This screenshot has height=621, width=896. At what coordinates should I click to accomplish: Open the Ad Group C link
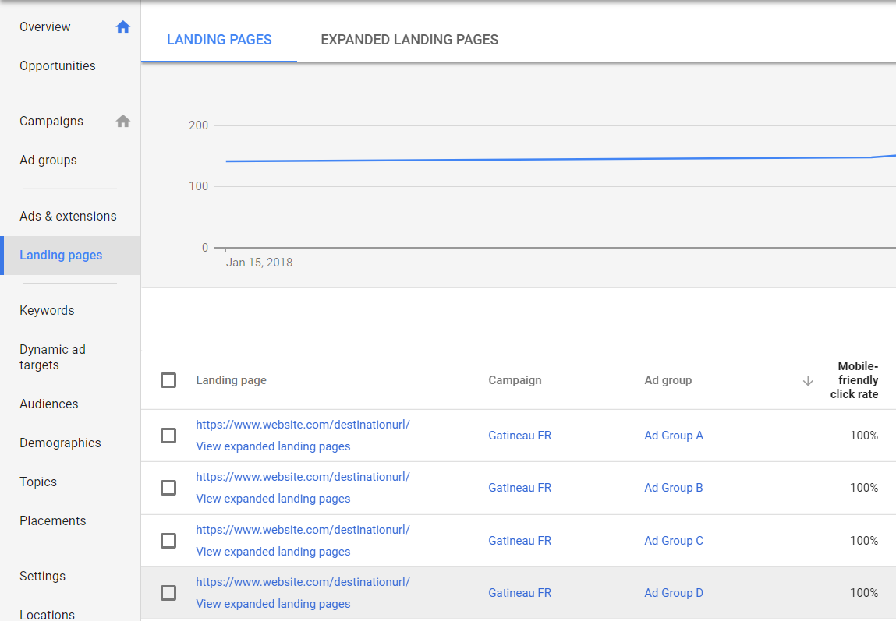(674, 541)
